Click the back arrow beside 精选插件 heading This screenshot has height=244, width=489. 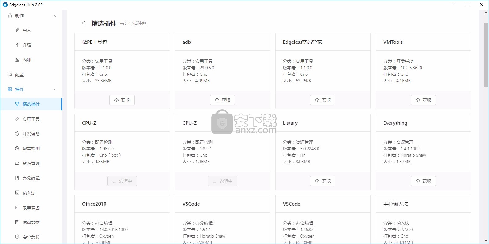click(84, 23)
